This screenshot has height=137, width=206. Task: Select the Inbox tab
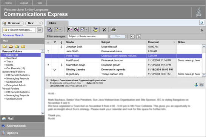[57, 23]
